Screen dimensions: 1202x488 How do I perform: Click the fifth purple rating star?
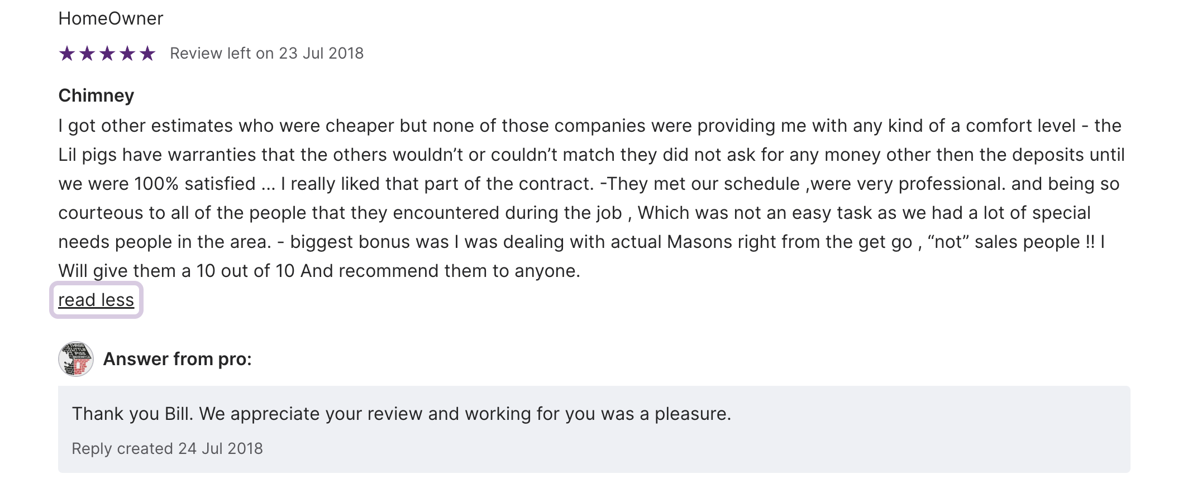(147, 54)
